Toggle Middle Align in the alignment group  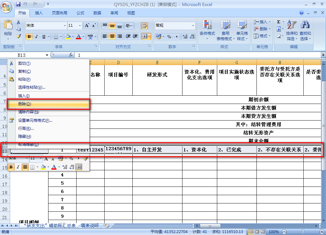[112, 26]
